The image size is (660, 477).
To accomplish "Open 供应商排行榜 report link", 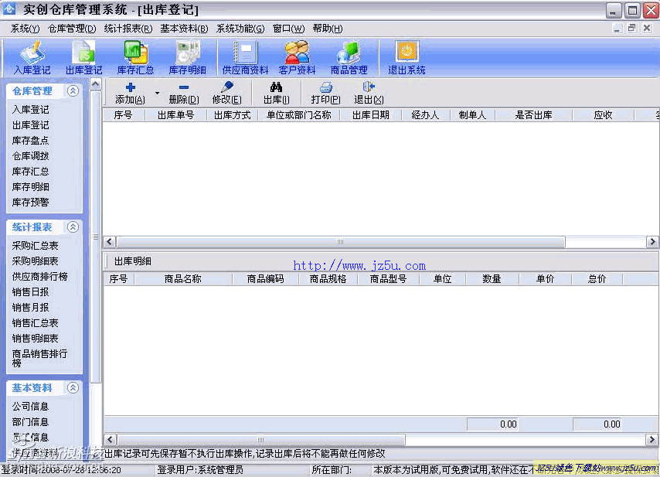I will [39, 277].
